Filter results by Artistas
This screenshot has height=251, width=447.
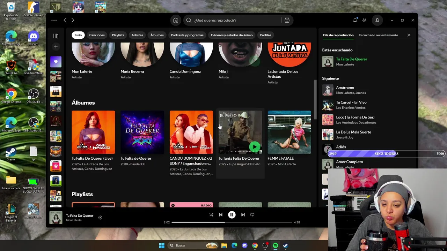[137, 35]
